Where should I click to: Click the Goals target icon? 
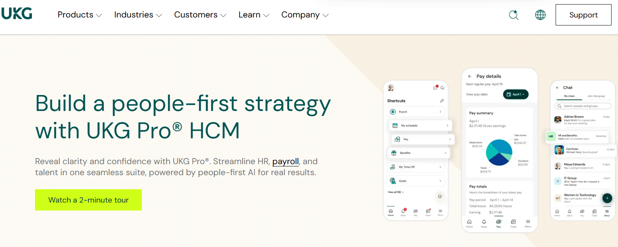[x=393, y=181]
